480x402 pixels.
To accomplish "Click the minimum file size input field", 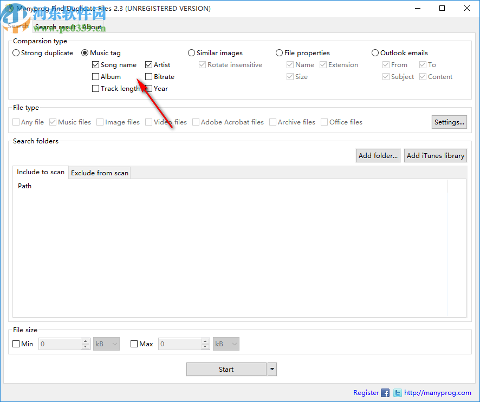I will tap(60, 344).
